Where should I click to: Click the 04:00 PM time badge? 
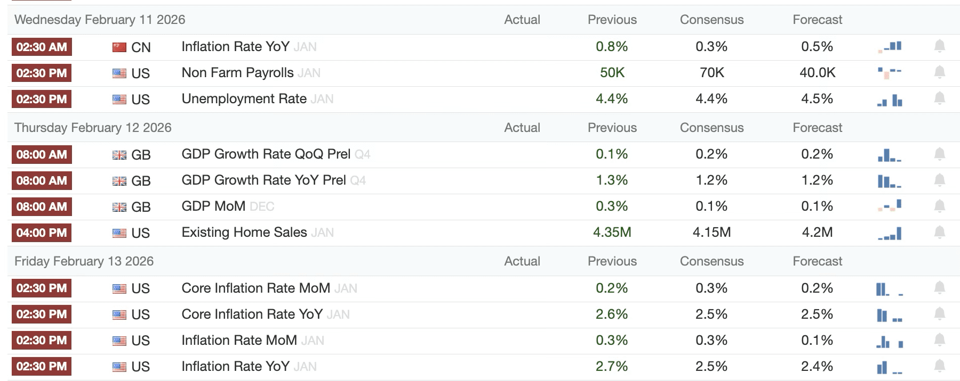click(42, 233)
